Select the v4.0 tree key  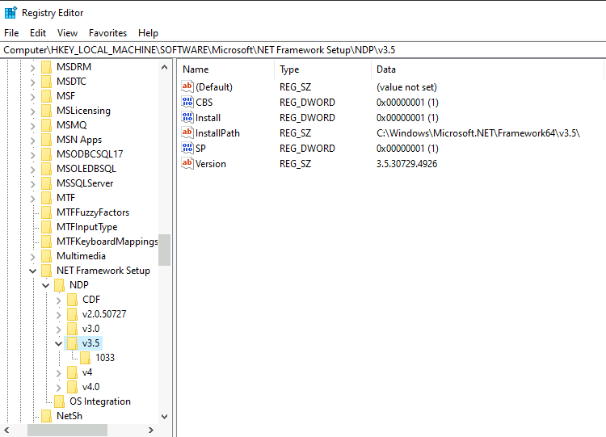pos(90,387)
